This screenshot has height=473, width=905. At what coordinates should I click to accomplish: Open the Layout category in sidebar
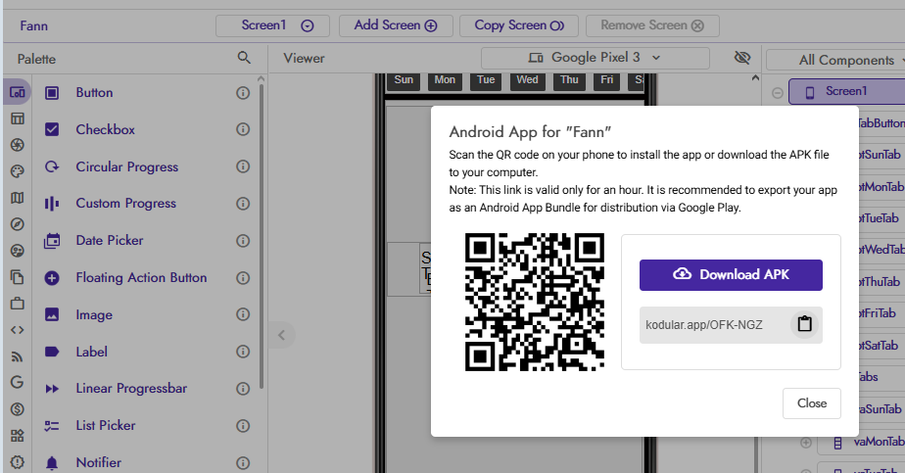[17, 118]
